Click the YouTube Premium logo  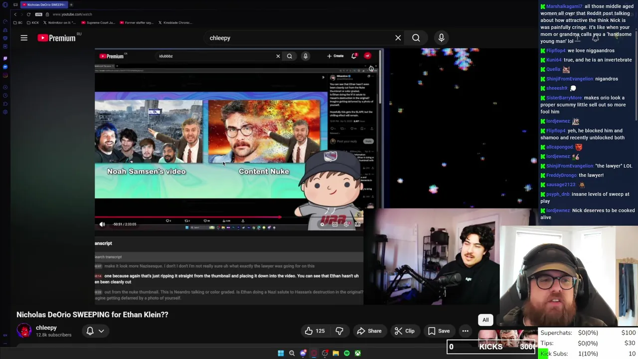click(x=56, y=38)
